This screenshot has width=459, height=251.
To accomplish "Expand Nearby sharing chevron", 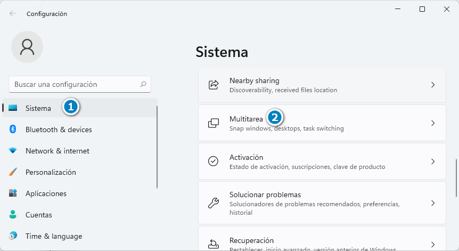I will click(433, 85).
